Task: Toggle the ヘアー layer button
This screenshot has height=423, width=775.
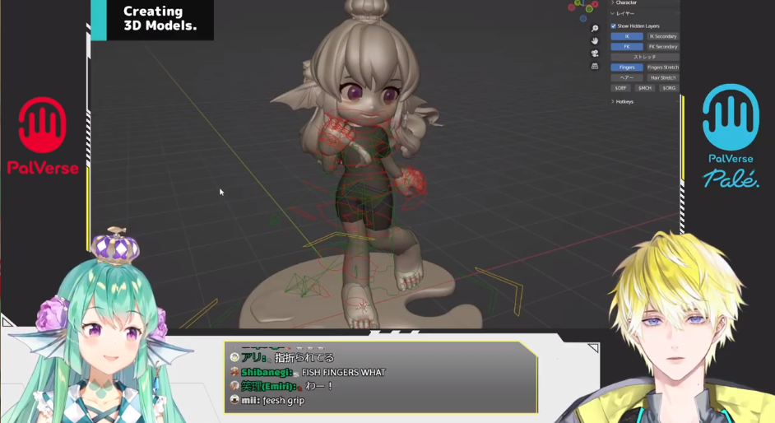Action: point(627,77)
